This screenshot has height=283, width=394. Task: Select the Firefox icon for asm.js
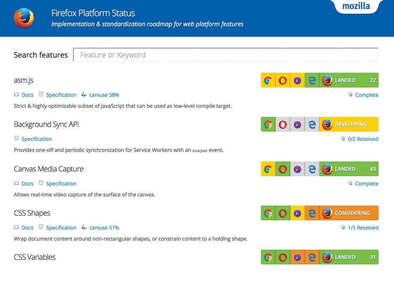point(327,80)
